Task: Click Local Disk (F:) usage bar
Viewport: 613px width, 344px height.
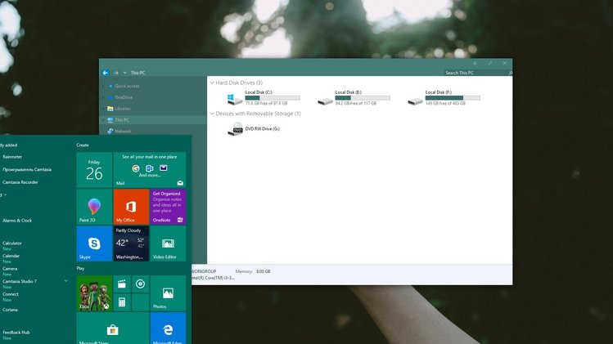Action: (x=453, y=98)
